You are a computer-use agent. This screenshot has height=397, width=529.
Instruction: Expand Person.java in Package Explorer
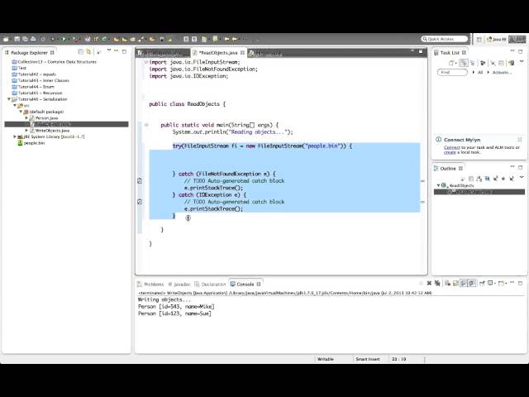coord(26,117)
